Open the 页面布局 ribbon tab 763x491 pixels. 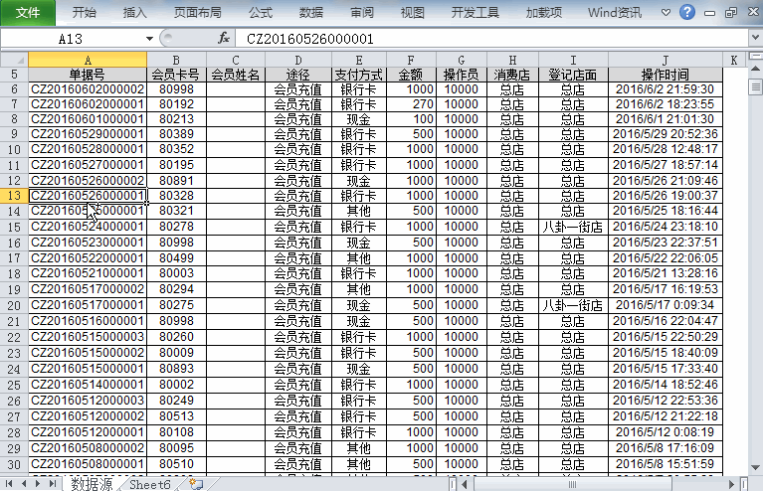[198, 12]
